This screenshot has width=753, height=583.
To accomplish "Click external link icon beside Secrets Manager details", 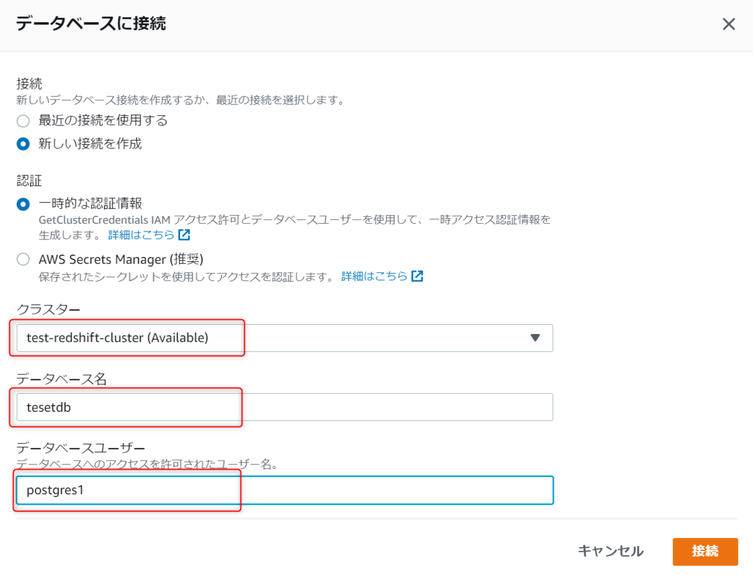I will click(417, 276).
